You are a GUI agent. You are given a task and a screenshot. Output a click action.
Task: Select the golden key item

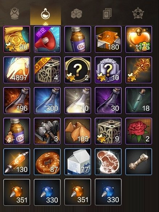click(139, 70)
